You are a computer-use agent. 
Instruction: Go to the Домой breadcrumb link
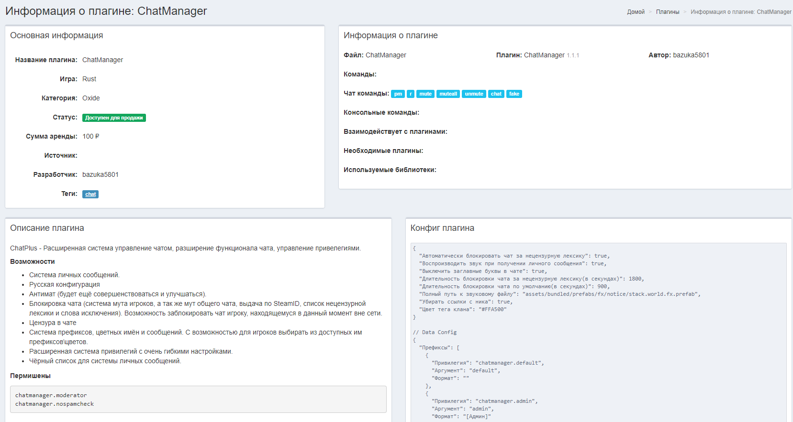point(636,12)
